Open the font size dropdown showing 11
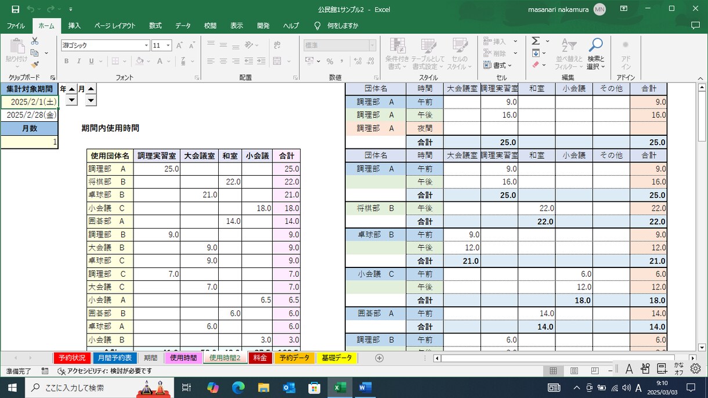Image resolution: width=708 pixels, height=398 pixels. (168, 45)
